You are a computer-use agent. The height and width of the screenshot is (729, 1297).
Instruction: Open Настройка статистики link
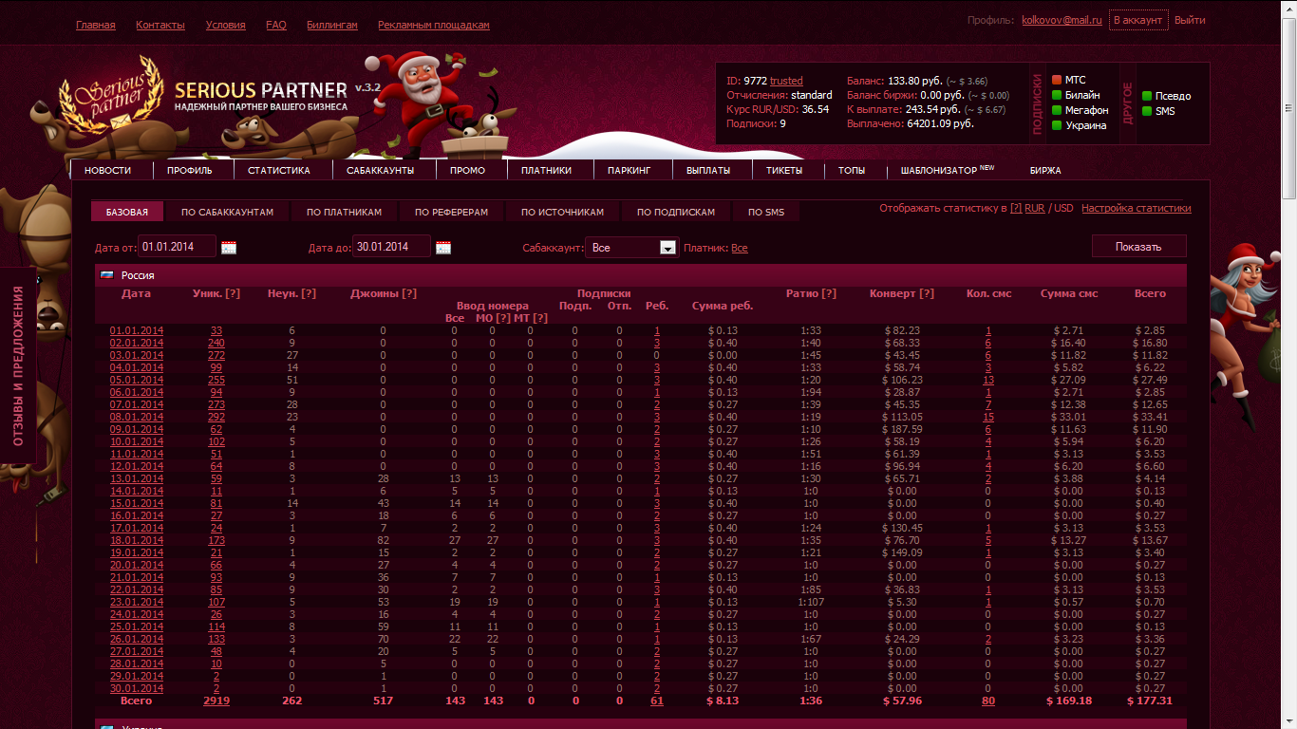[x=1137, y=208]
